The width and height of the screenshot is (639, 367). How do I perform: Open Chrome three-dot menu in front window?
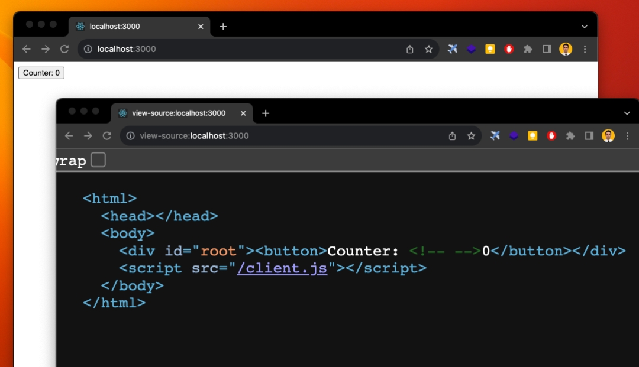[627, 136]
